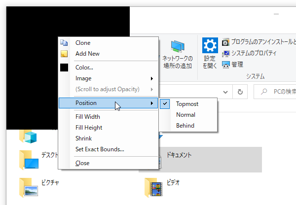Click the network location add icon

(178, 46)
